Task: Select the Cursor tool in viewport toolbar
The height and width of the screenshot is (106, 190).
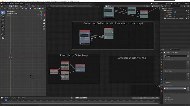Action: click(3, 16)
